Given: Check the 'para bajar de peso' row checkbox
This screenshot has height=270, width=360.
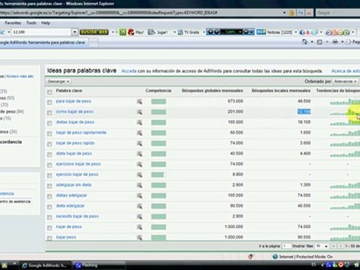Looking at the screenshot, I should click(x=49, y=102).
